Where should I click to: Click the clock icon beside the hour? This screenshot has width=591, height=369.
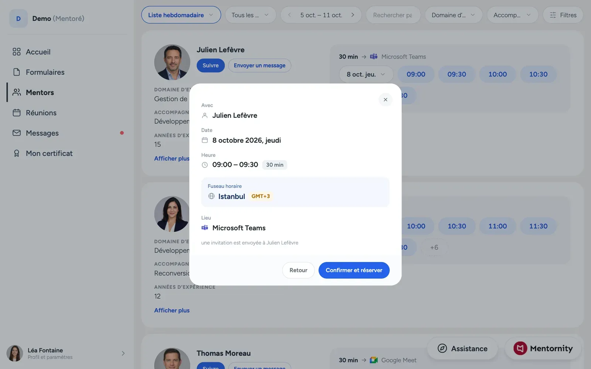click(x=205, y=165)
